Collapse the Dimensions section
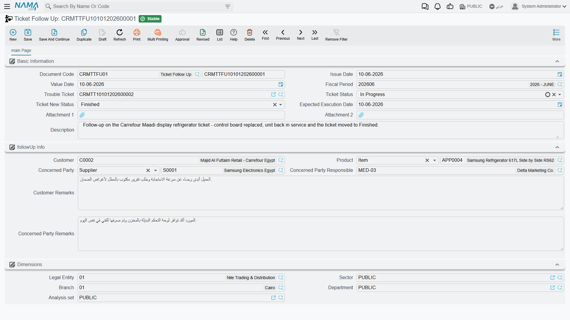The width and height of the screenshot is (570, 320). pyautogui.click(x=557, y=265)
